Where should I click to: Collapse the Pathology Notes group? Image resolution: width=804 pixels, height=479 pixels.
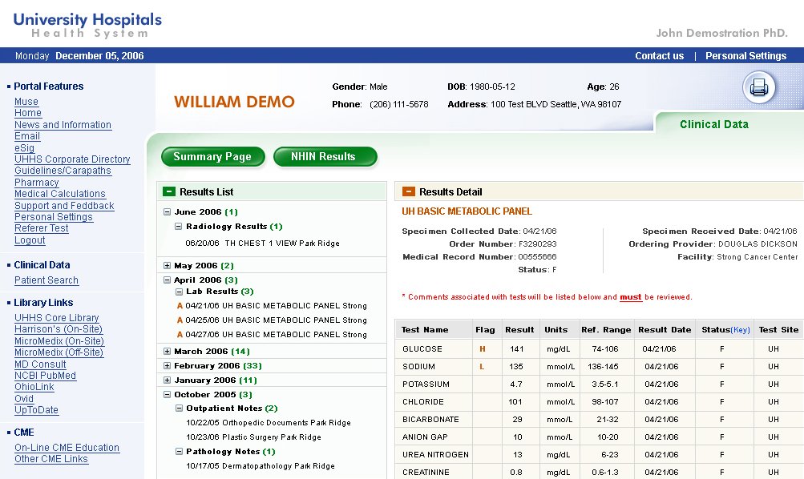[179, 451]
